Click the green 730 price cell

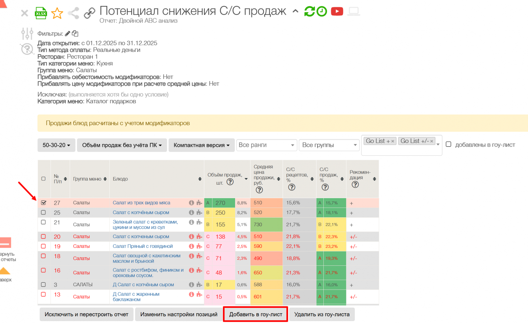coord(266,225)
